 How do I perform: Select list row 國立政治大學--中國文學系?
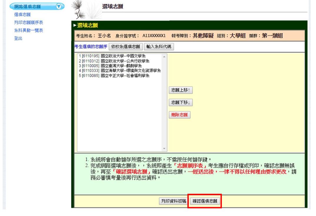120,56
